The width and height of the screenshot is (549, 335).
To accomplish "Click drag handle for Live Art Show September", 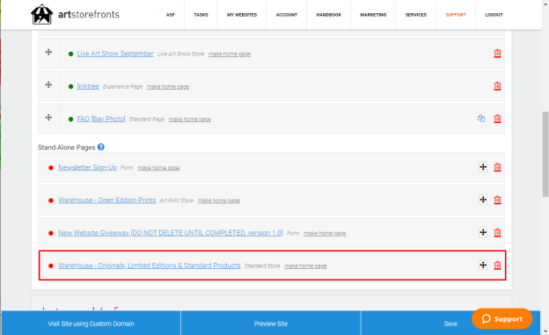I will (48, 52).
